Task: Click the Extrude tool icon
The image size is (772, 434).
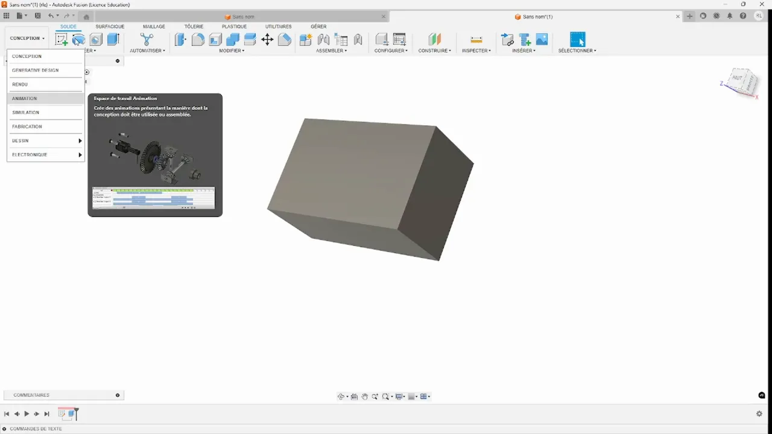Action: click(113, 40)
